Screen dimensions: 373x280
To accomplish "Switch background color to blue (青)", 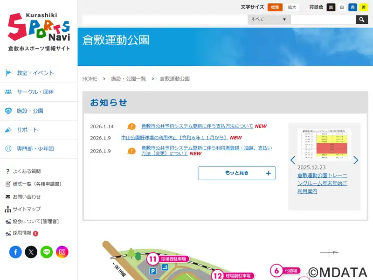I will coord(352,7).
